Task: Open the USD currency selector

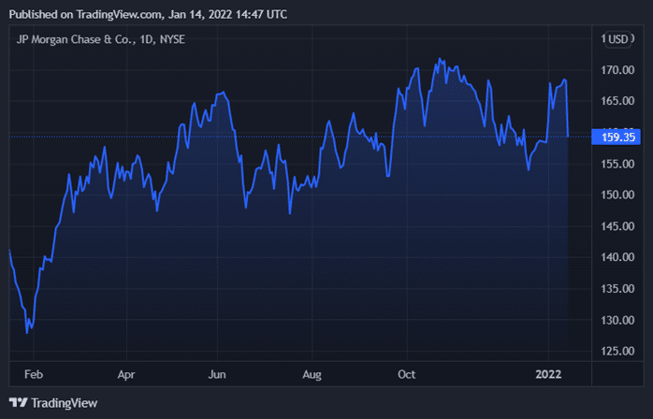Action: (x=618, y=39)
